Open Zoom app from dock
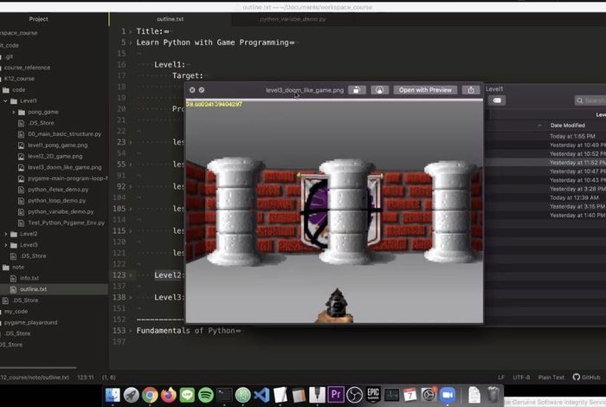The width and height of the screenshot is (606, 407). tap(448, 395)
